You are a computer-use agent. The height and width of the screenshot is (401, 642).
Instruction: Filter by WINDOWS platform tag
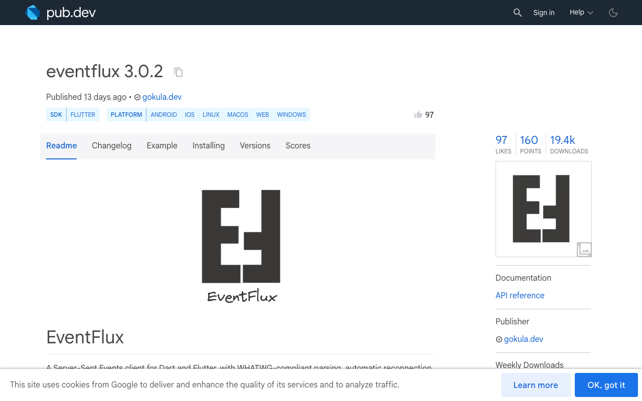[x=291, y=115]
